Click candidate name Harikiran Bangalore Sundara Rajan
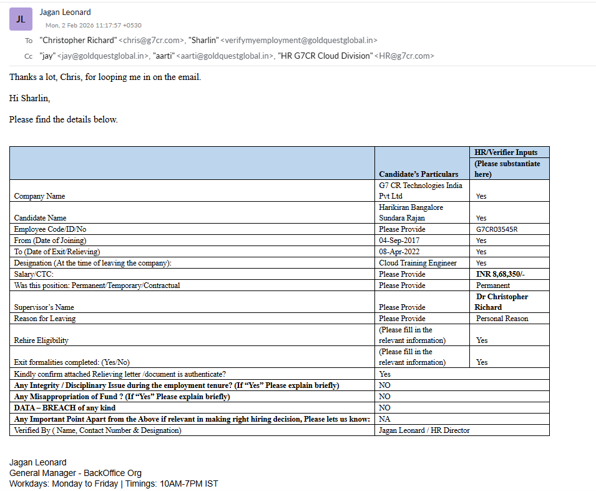596x491 pixels. pyautogui.click(x=411, y=212)
